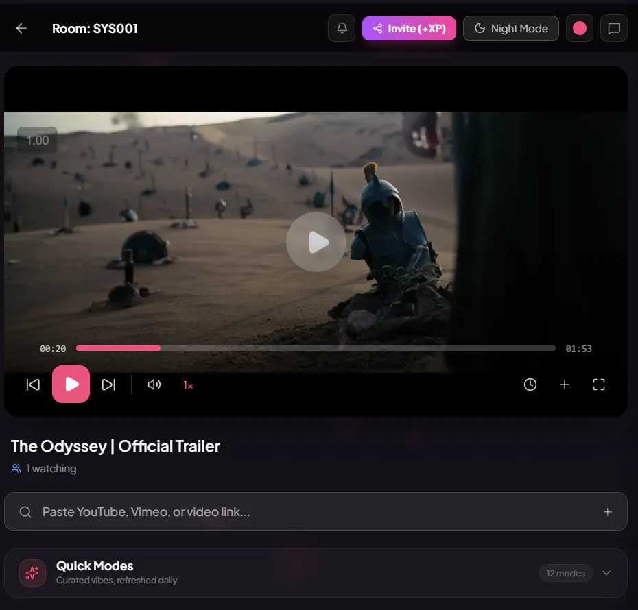Screen dimensions: 638x610
Task: Click the total duration 01:53
Action: point(578,349)
